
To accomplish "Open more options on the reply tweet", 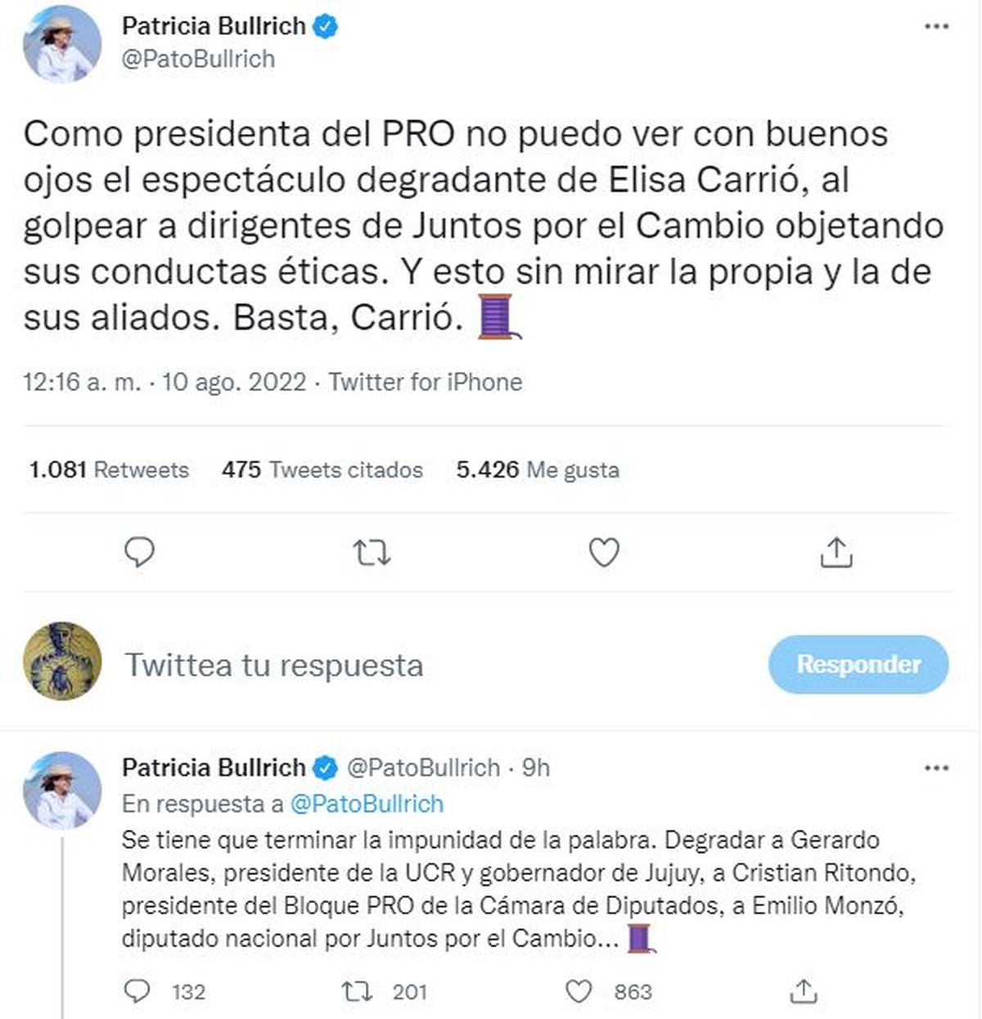I will click(x=936, y=768).
